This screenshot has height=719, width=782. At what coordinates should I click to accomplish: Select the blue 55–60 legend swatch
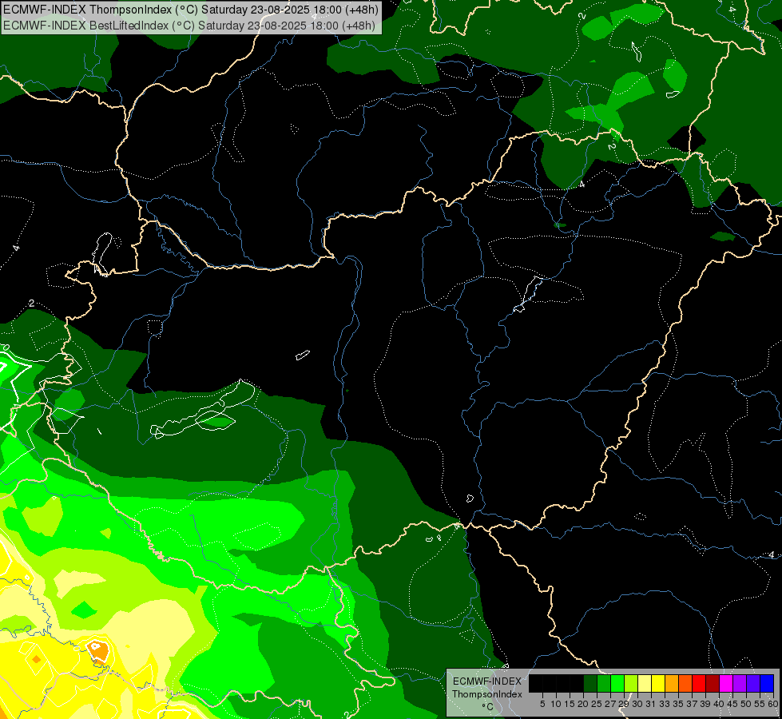767,683
